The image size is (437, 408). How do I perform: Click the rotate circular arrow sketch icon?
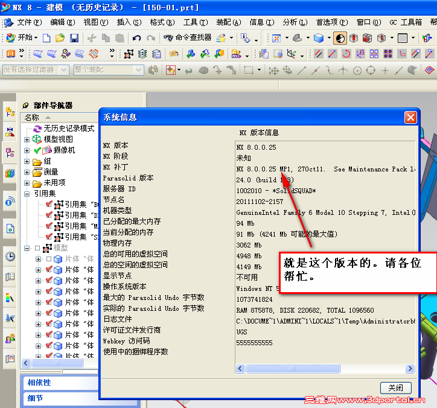pos(346,54)
